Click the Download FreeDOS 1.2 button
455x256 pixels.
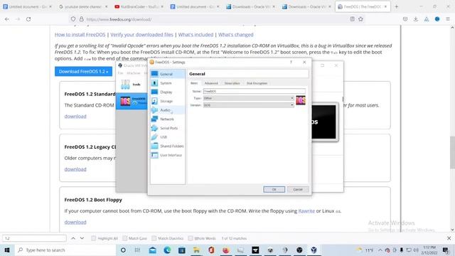tap(84, 71)
